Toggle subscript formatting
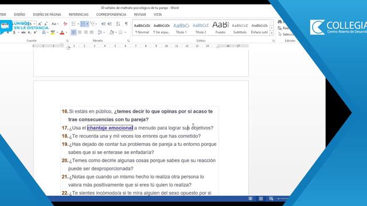The image size is (367, 206). click(29, 32)
